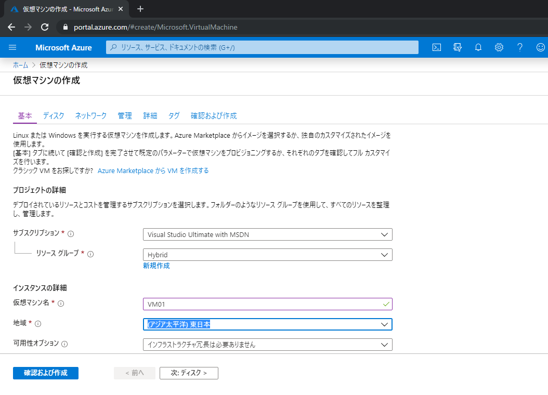
Task: Switch to the 詳細 tab
Action: 150,116
